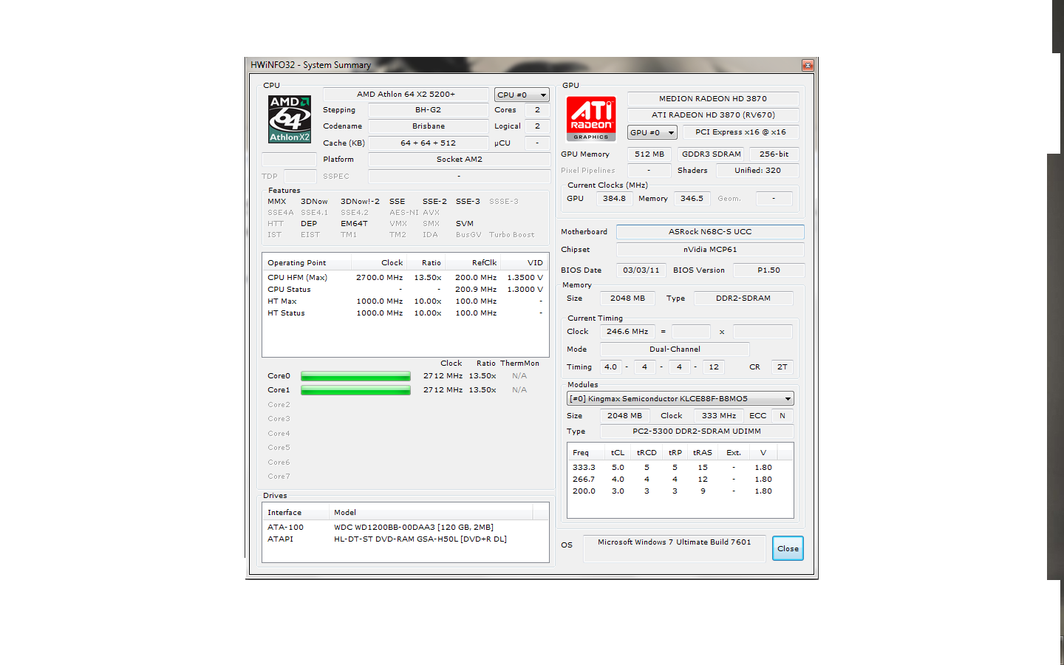
Task: Click the Dual-Channel mode field
Action: click(x=675, y=349)
